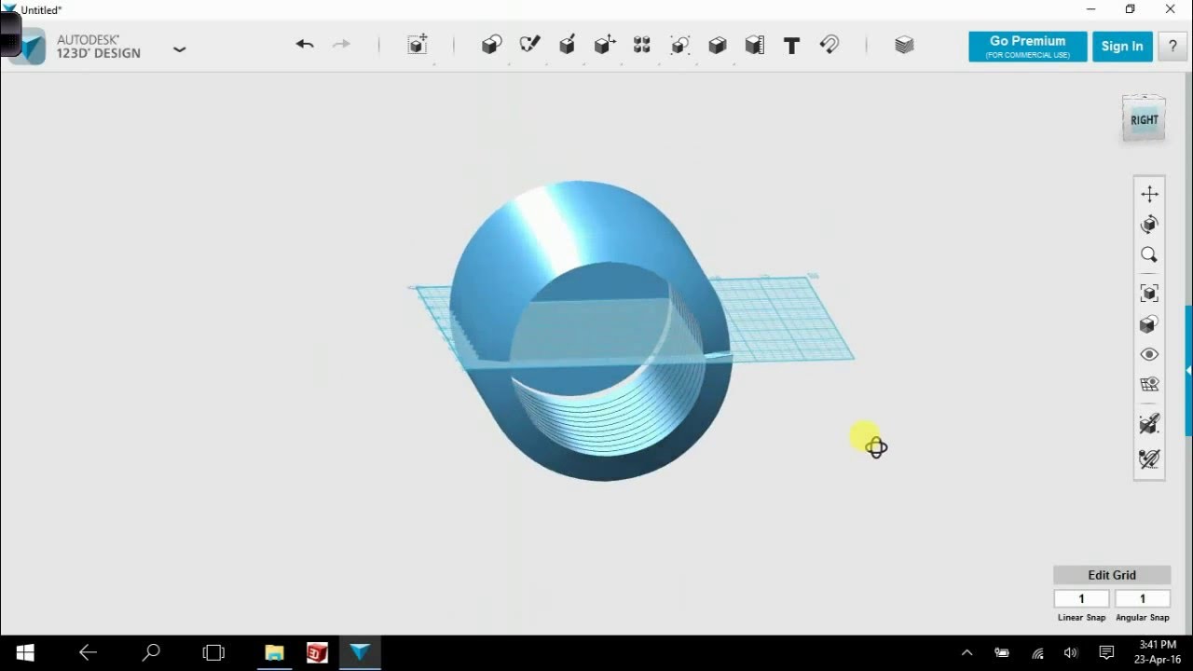Expand the blue side panel arrow
This screenshot has width=1193, height=671.
tap(1188, 370)
